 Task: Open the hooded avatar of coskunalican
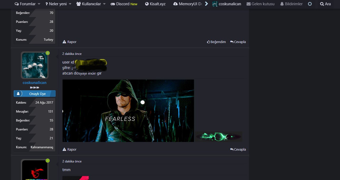(x=35, y=65)
